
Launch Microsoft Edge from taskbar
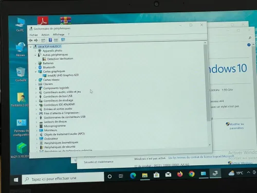pyautogui.click(x=133, y=176)
